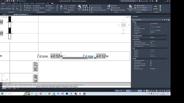Open the Вставка ribbon tab

coord(9,3)
